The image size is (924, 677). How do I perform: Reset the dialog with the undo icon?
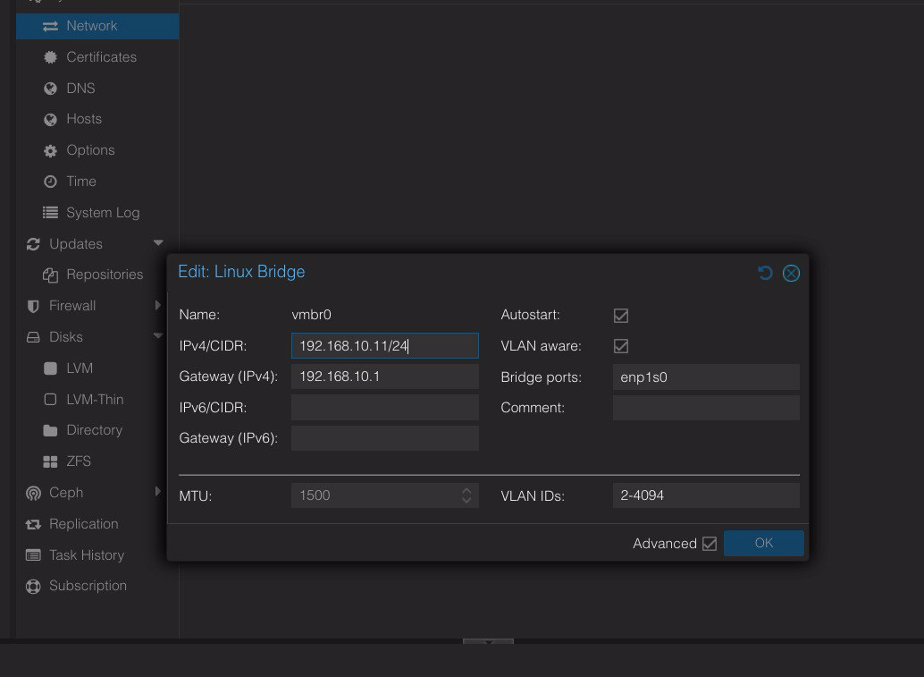click(765, 273)
